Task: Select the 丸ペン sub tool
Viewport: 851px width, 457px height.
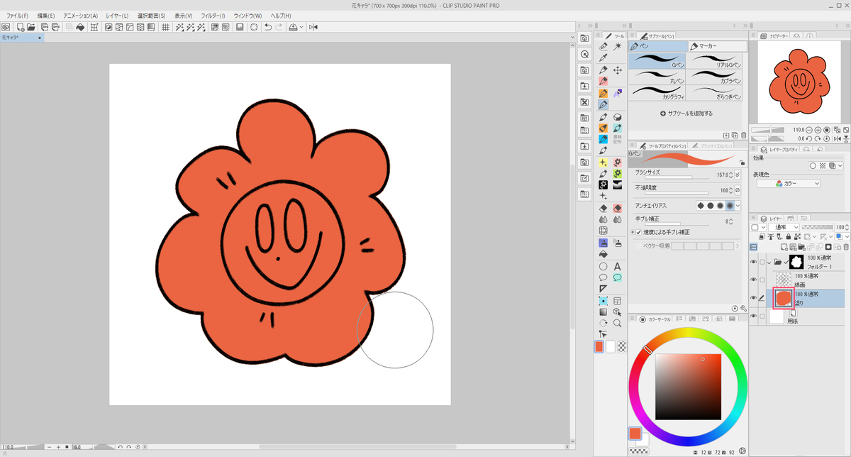Action: click(x=657, y=77)
